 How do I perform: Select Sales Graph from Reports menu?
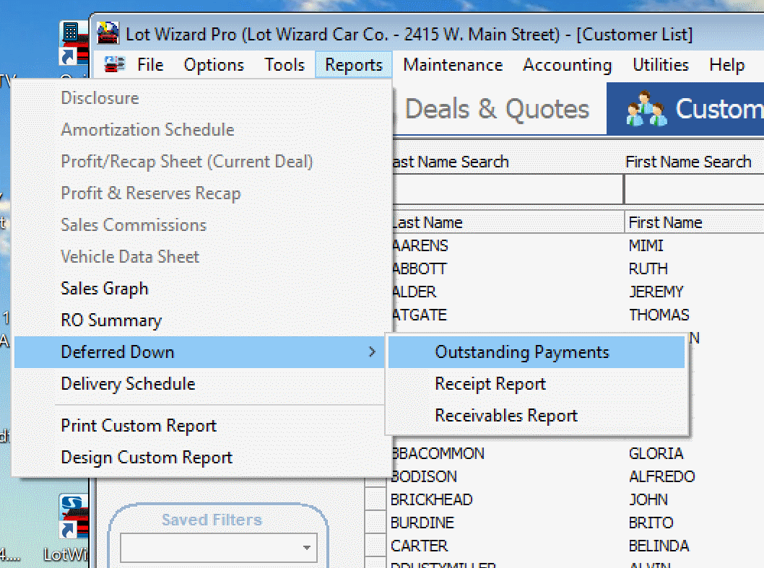(x=104, y=288)
